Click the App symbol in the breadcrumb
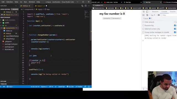Viewport: 177px width, 99px height. pyautogui.click(x=47, y=9)
